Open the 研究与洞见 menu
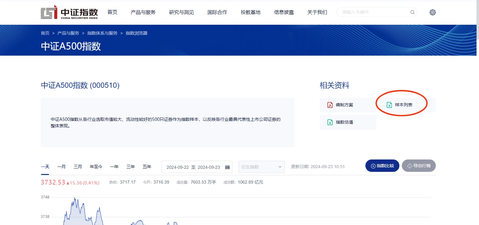This screenshot has width=479, height=225. click(x=181, y=12)
